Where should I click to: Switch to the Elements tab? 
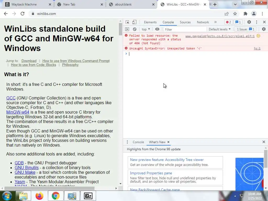(x=150, y=22)
